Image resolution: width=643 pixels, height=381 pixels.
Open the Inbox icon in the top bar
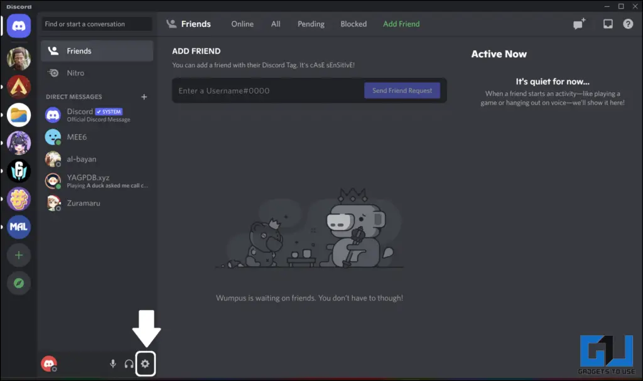(607, 23)
